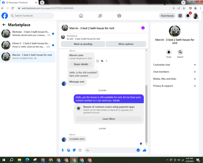Click scroll up arrow in chat
203x163 pixels.
click(146, 50)
